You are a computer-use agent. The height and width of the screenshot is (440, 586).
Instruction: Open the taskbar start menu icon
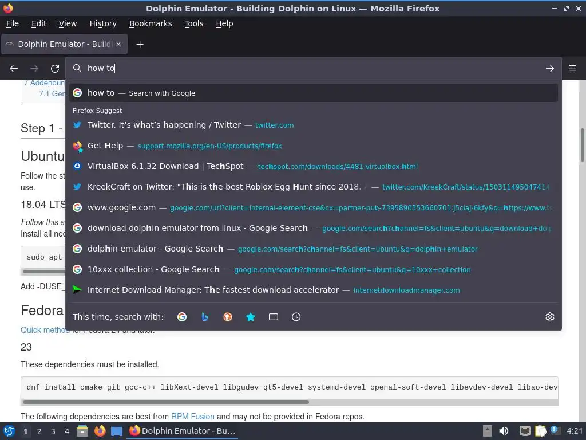point(9,431)
